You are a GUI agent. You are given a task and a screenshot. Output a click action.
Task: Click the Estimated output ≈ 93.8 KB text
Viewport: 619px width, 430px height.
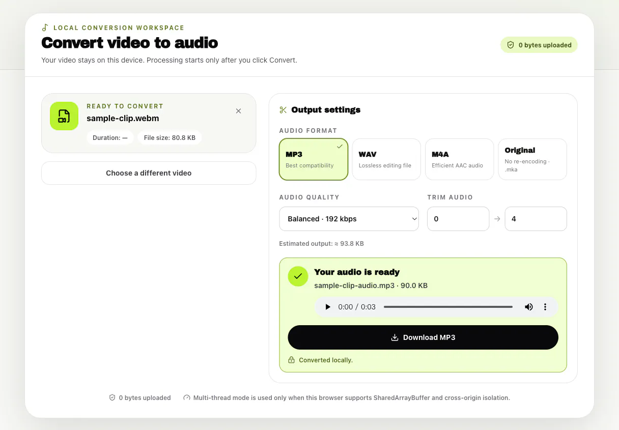(x=322, y=244)
